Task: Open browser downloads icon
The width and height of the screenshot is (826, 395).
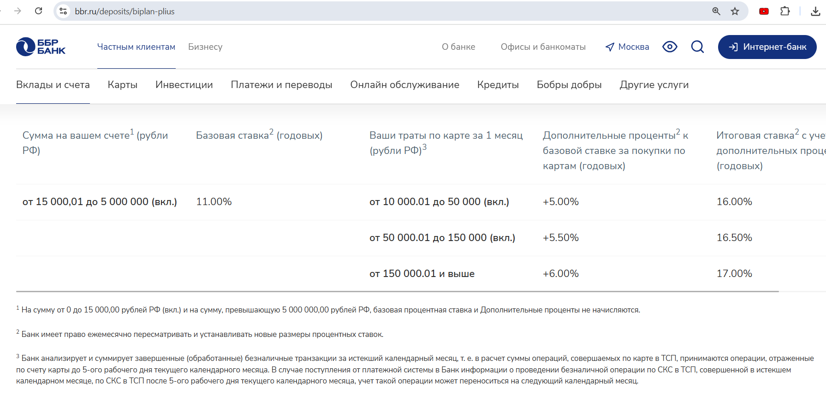Action: point(815,11)
